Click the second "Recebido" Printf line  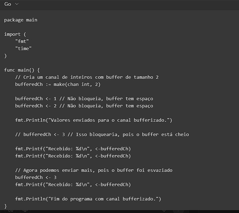point(73,156)
